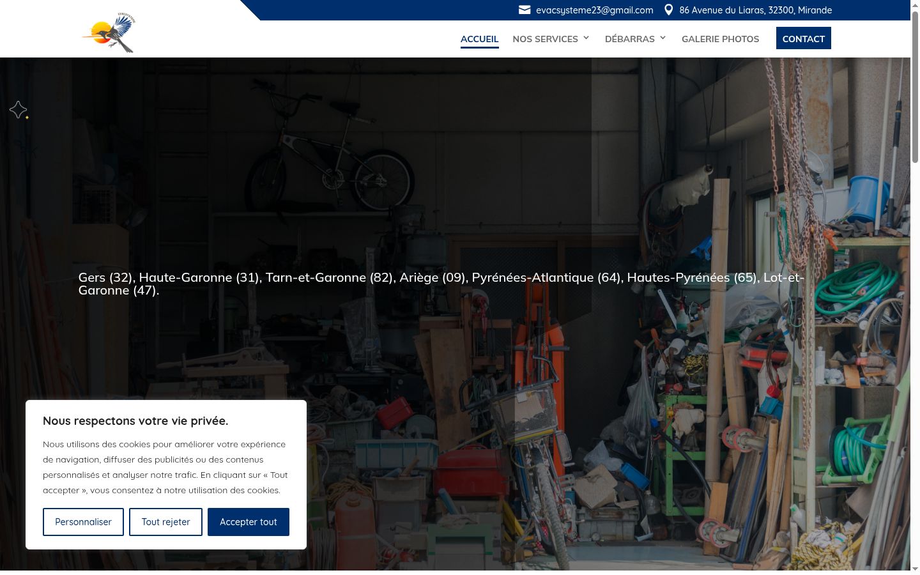Open the DÉBARRAS menu
The width and height of the screenshot is (920, 575).
click(x=629, y=39)
